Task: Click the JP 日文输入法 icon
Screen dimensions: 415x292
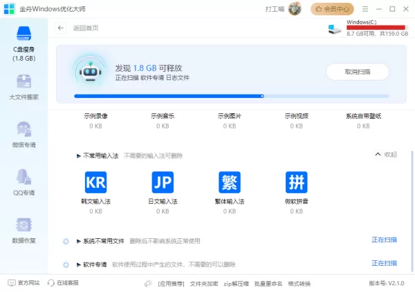Action: [x=163, y=182]
